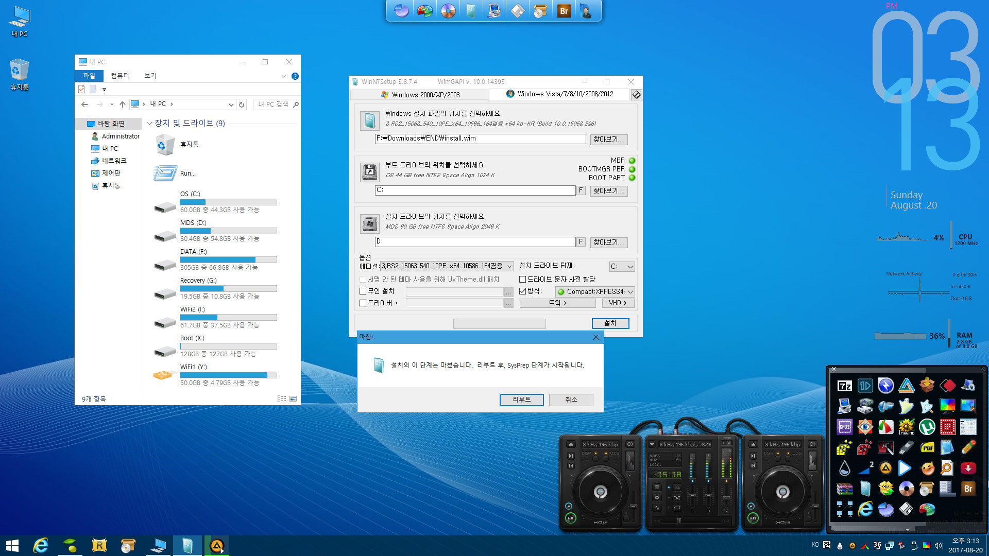Open the playlist button on the AIMP mixer

657,488
